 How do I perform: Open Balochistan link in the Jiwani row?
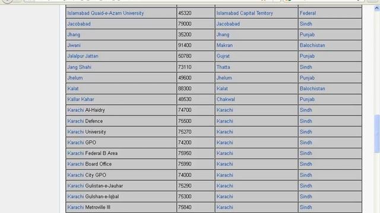(x=312, y=45)
